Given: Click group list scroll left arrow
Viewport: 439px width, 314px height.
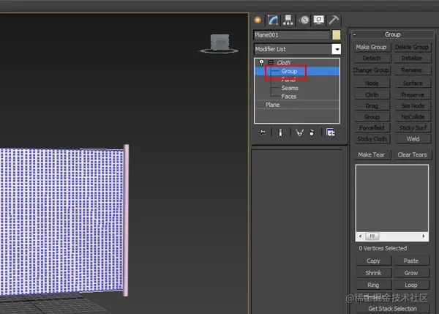Looking at the screenshot, I should point(360,236).
